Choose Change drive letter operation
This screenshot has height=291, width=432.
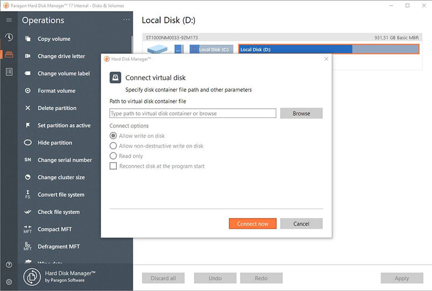pyautogui.click(x=61, y=56)
